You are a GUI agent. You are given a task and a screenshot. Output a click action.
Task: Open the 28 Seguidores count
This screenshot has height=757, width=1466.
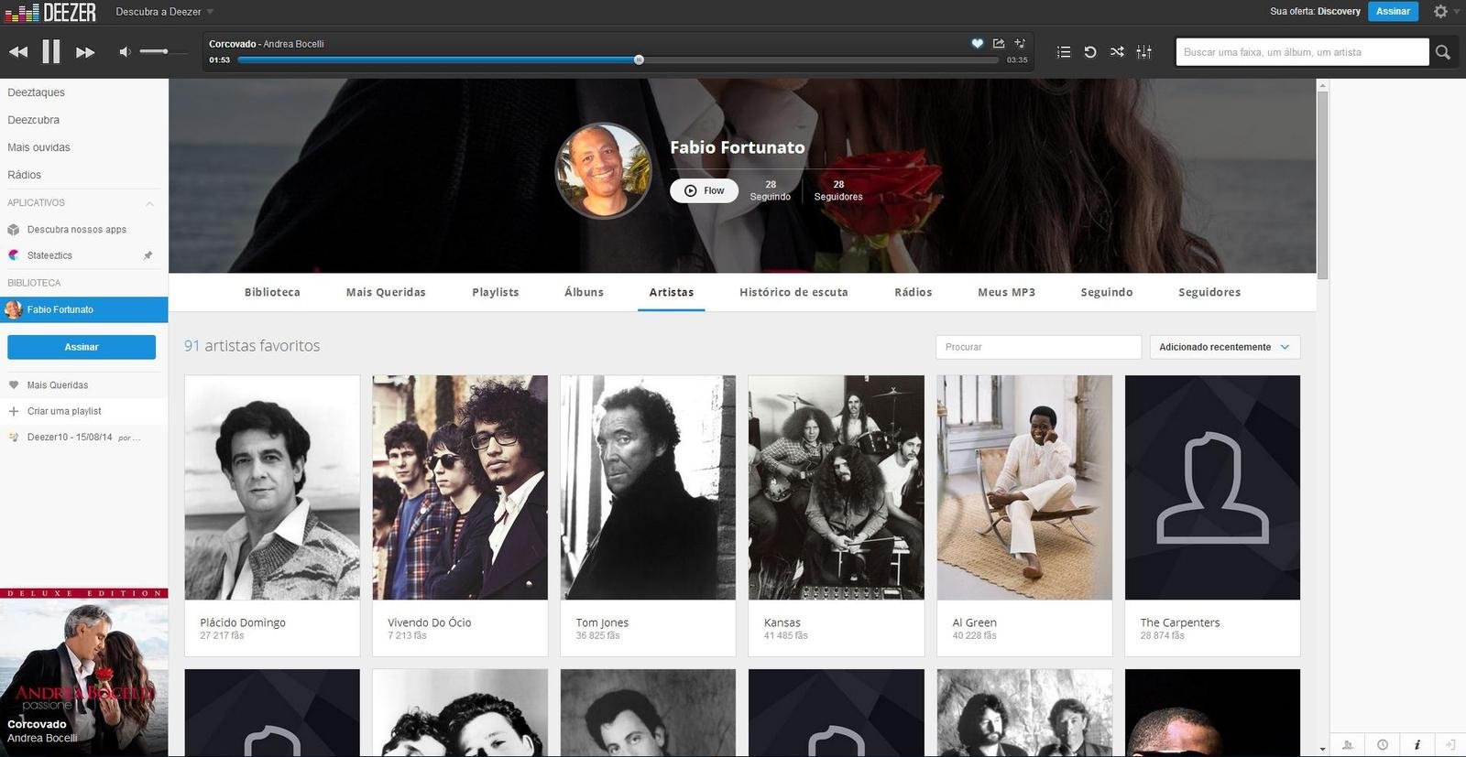(x=838, y=190)
